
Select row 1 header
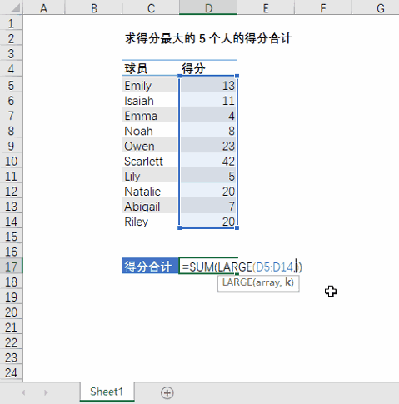tap(11, 23)
